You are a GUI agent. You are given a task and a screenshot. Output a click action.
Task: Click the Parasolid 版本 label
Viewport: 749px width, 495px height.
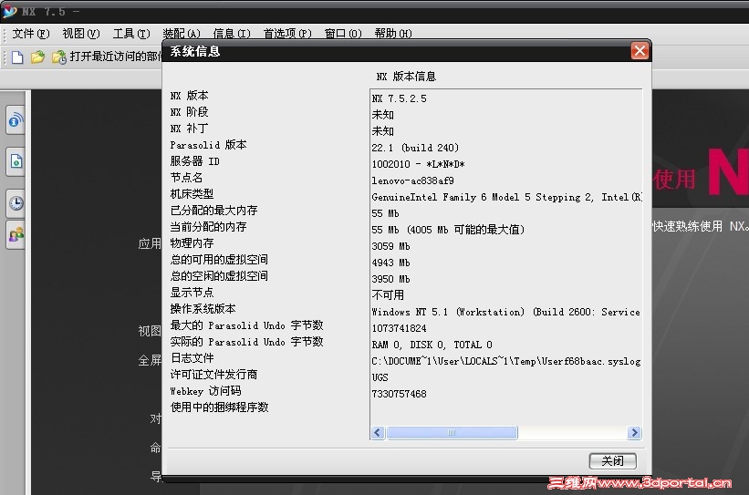(208, 145)
